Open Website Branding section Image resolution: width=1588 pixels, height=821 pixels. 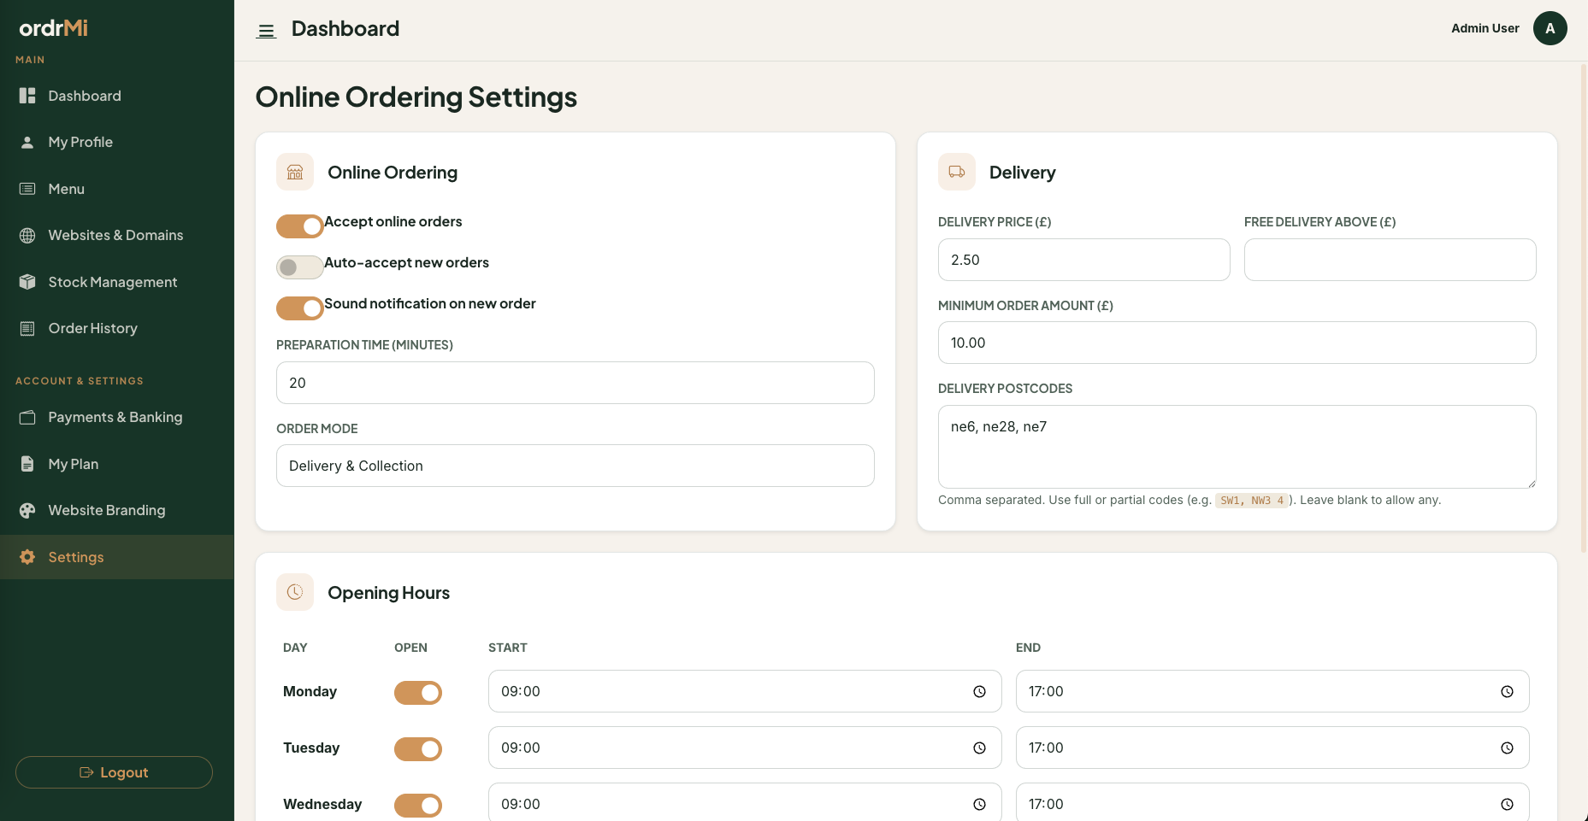(x=117, y=510)
